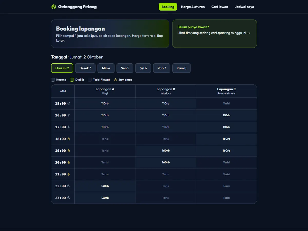This screenshot has width=308, height=231.
Task: Open the Harga & aturan menu
Action: point(193,7)
